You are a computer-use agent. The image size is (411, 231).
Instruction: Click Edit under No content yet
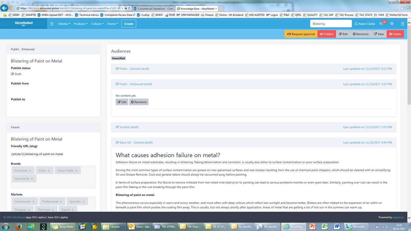click(x=122, y=102)
